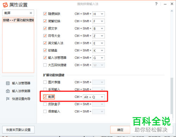The width and height of the screenshot is (176, 137).
Task: Open help via the question mark icon
Action: click(x=156, y=4)
